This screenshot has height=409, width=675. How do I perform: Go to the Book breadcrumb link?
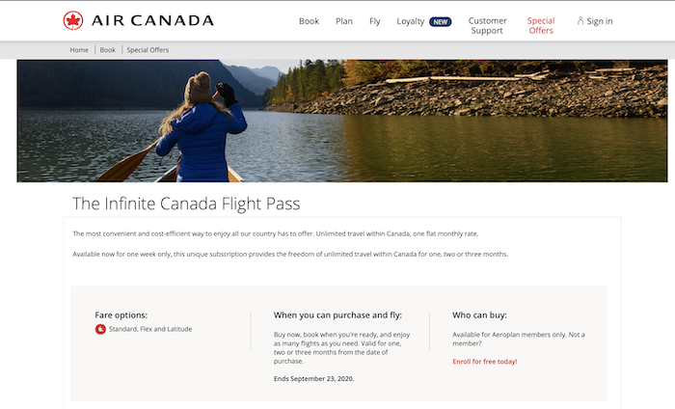(x=108, y=50)
